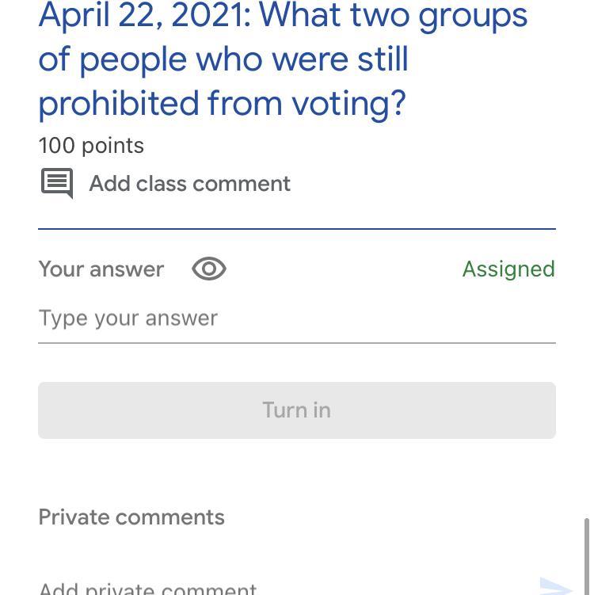Click the 'prohibited from voting?' title line
Viewport: 594px width, 595px height.
[x=222, y=104]
